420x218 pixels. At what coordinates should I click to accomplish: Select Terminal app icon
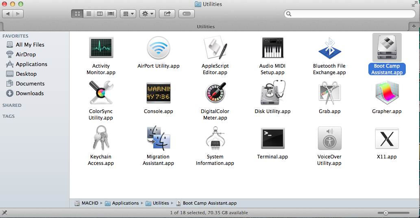[x=273, y=138]
